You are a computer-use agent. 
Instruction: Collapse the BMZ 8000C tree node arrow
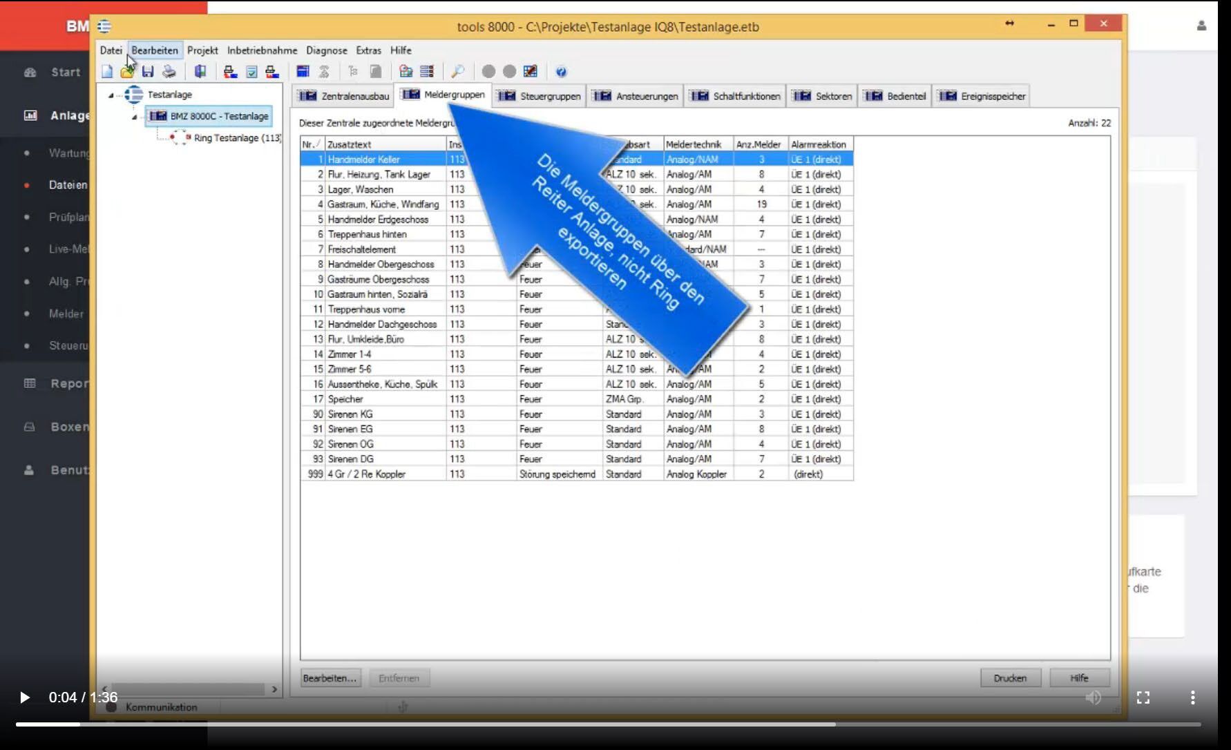(x=135, y=117)
